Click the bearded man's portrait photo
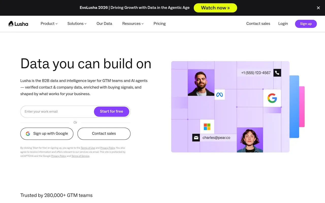Image resolution: width=325 pixels, height=203 pixels. (x=201, y=83)
